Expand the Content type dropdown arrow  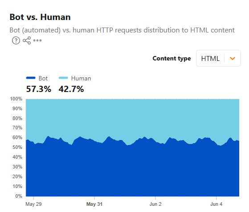[233, 59]
